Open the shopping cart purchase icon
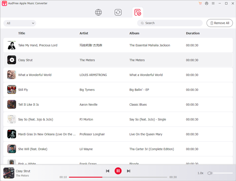The image size is (236, 181). coord(200,3)
